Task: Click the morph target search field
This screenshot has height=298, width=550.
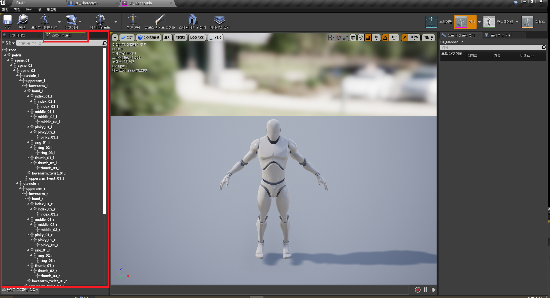Action: (x=491, y=47)
